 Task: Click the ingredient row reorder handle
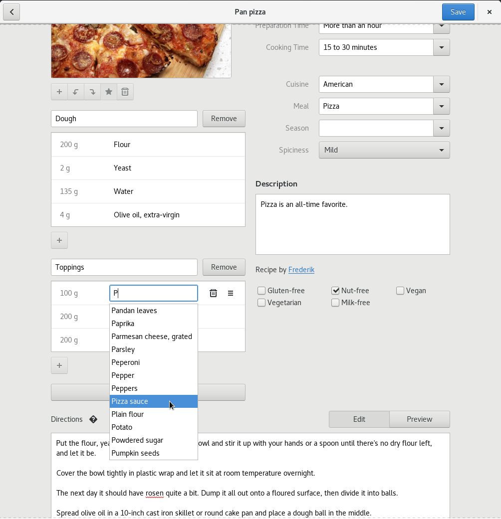[231, 293]
